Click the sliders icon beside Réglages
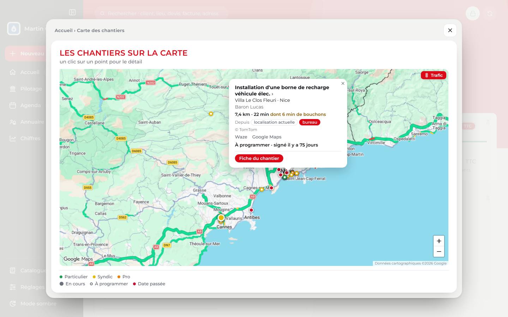Viewport: 508px width, 317px height. click(x=13, y=287)
